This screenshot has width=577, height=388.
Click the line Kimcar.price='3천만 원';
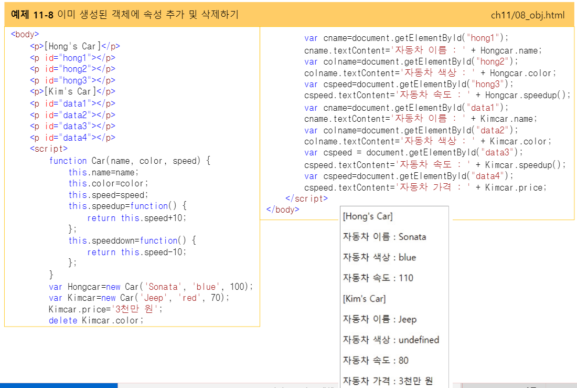105,309
